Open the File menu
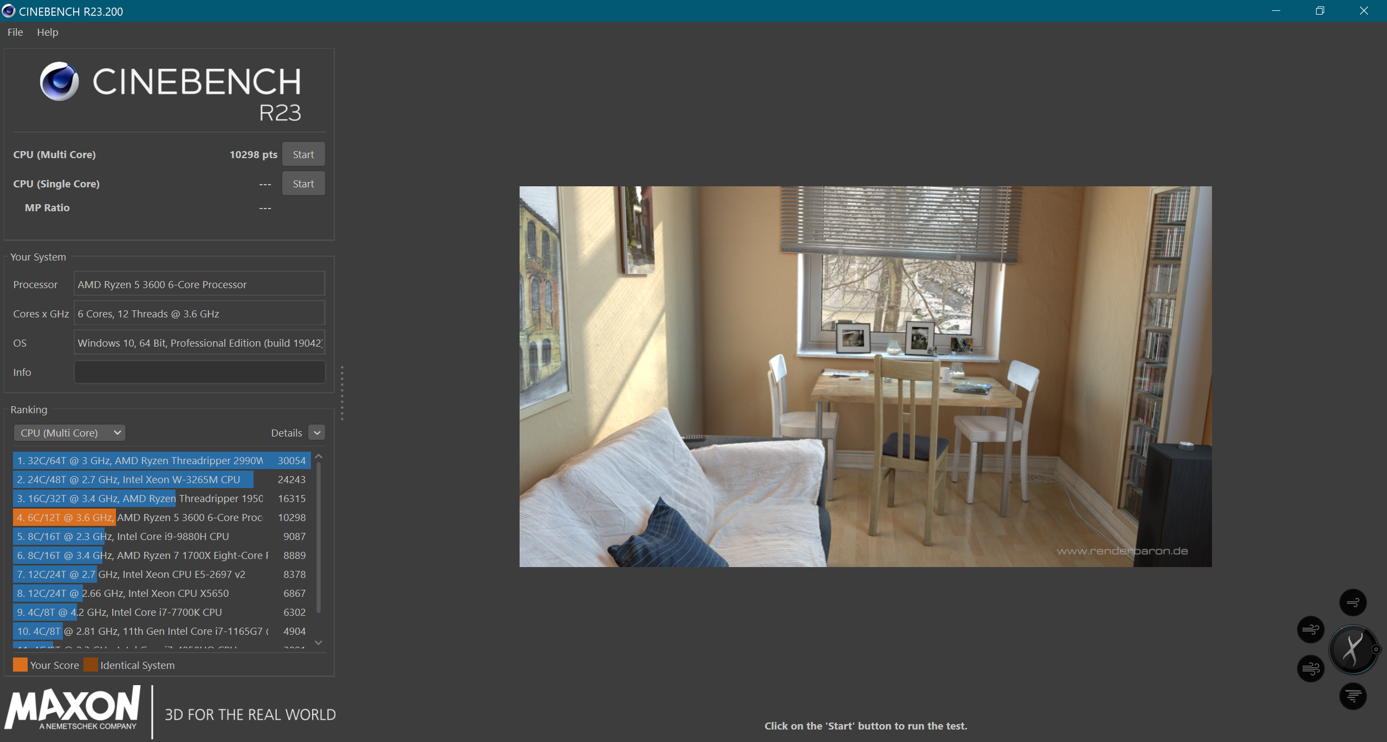The image size is (1387, 742). [15, 32]
